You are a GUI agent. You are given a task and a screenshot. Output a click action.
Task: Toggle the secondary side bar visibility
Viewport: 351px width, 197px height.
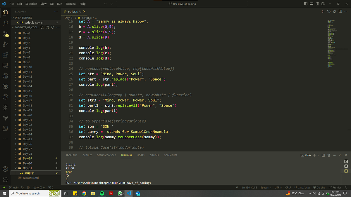[x=317, y=4]
